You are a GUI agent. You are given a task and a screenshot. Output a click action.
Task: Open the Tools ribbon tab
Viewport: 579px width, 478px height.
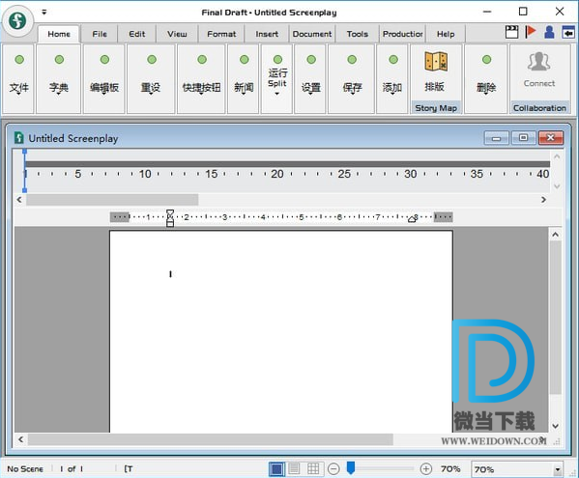point(357,34)
